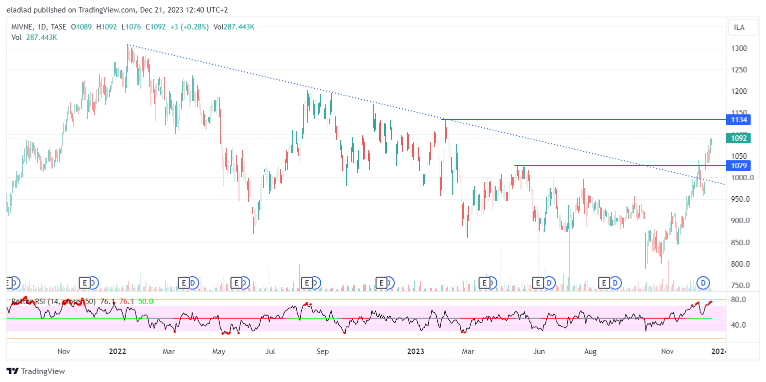The image size is (766, 382).
Task: Click the lone dividend D marker for December 2023
Action: (x=704, y=283)
